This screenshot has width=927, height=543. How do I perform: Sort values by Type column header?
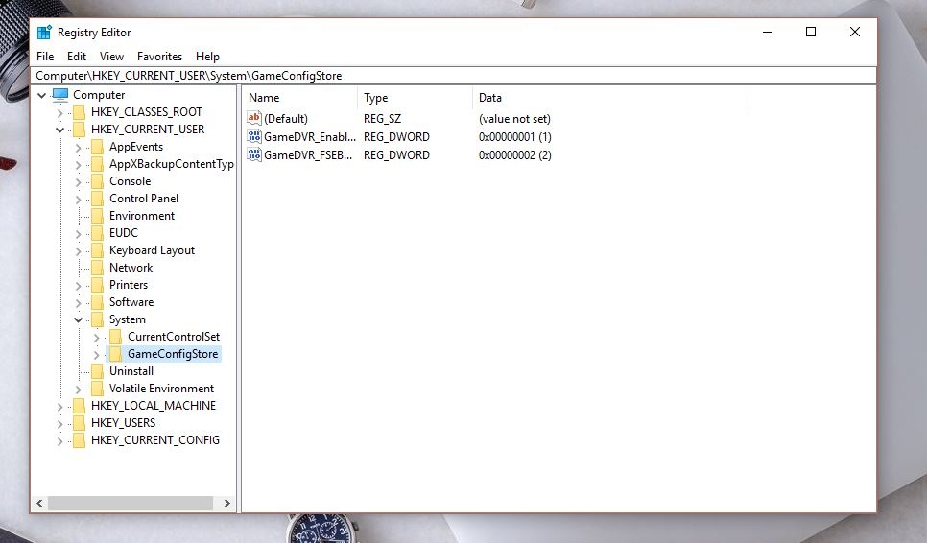tap(415, 98)
